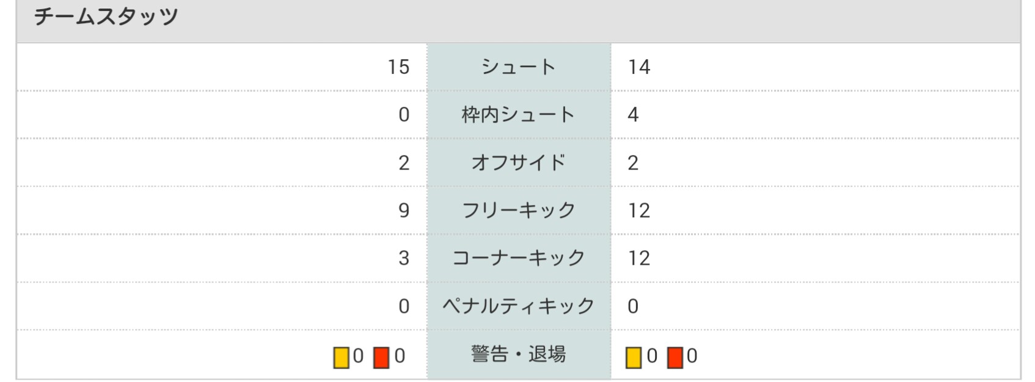Image resolution: width=1035 pixels, height=382 pixels.
Task: Select the left team's corner kick count 3
Action: pyautogui.click(x=403, y=258)
